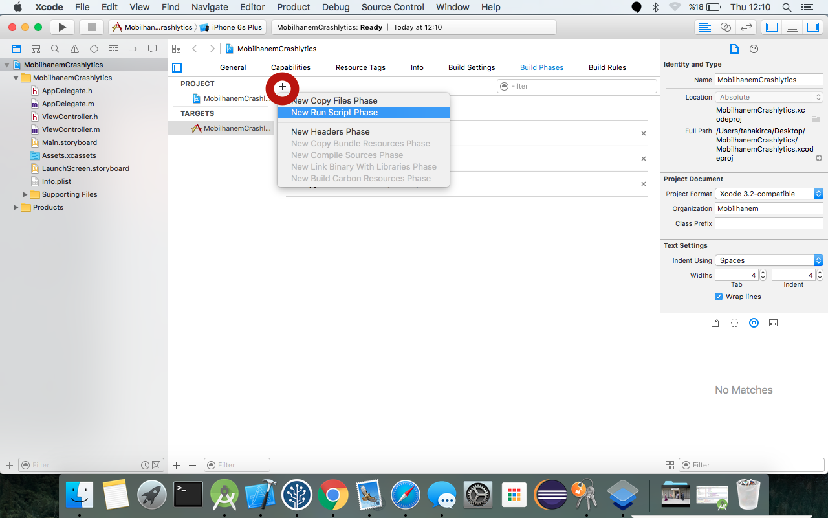Open the Media library
This screenshot has height=518, width=828.
[x=773, y=322]
